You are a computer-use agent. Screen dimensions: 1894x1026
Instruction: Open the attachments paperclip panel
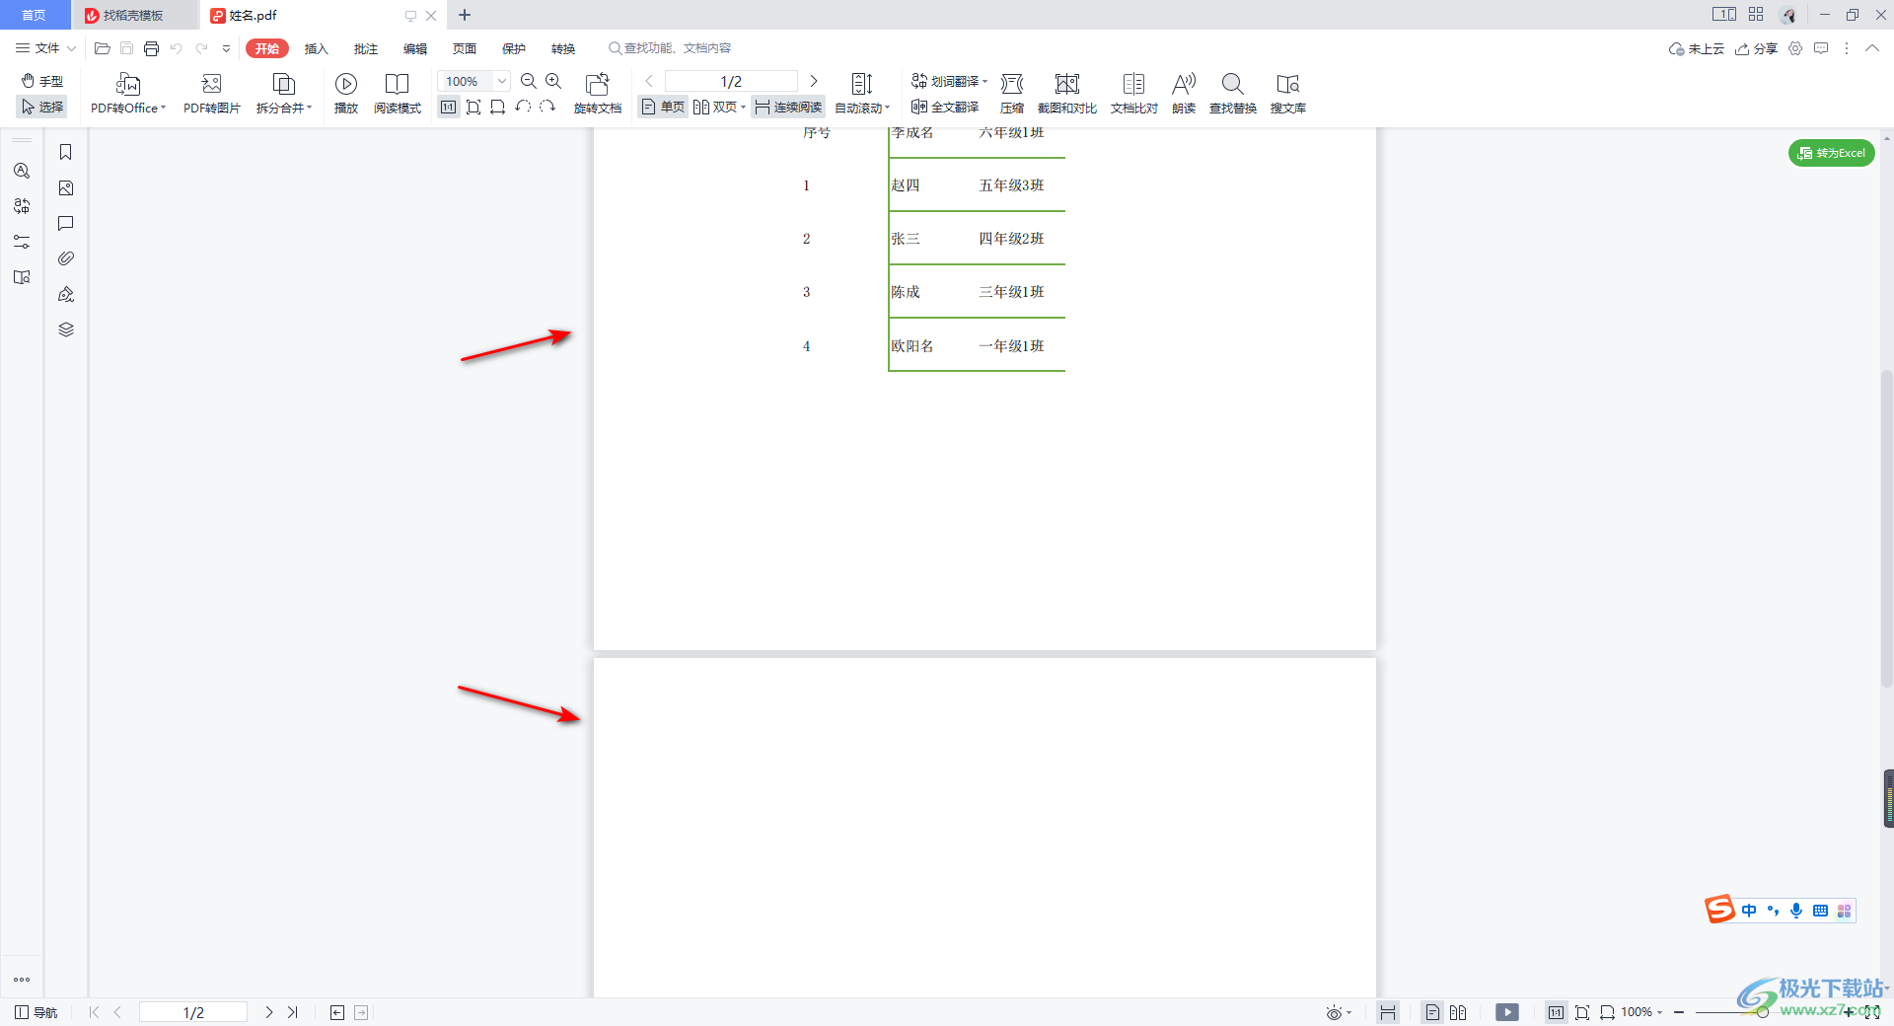point(66,258)
